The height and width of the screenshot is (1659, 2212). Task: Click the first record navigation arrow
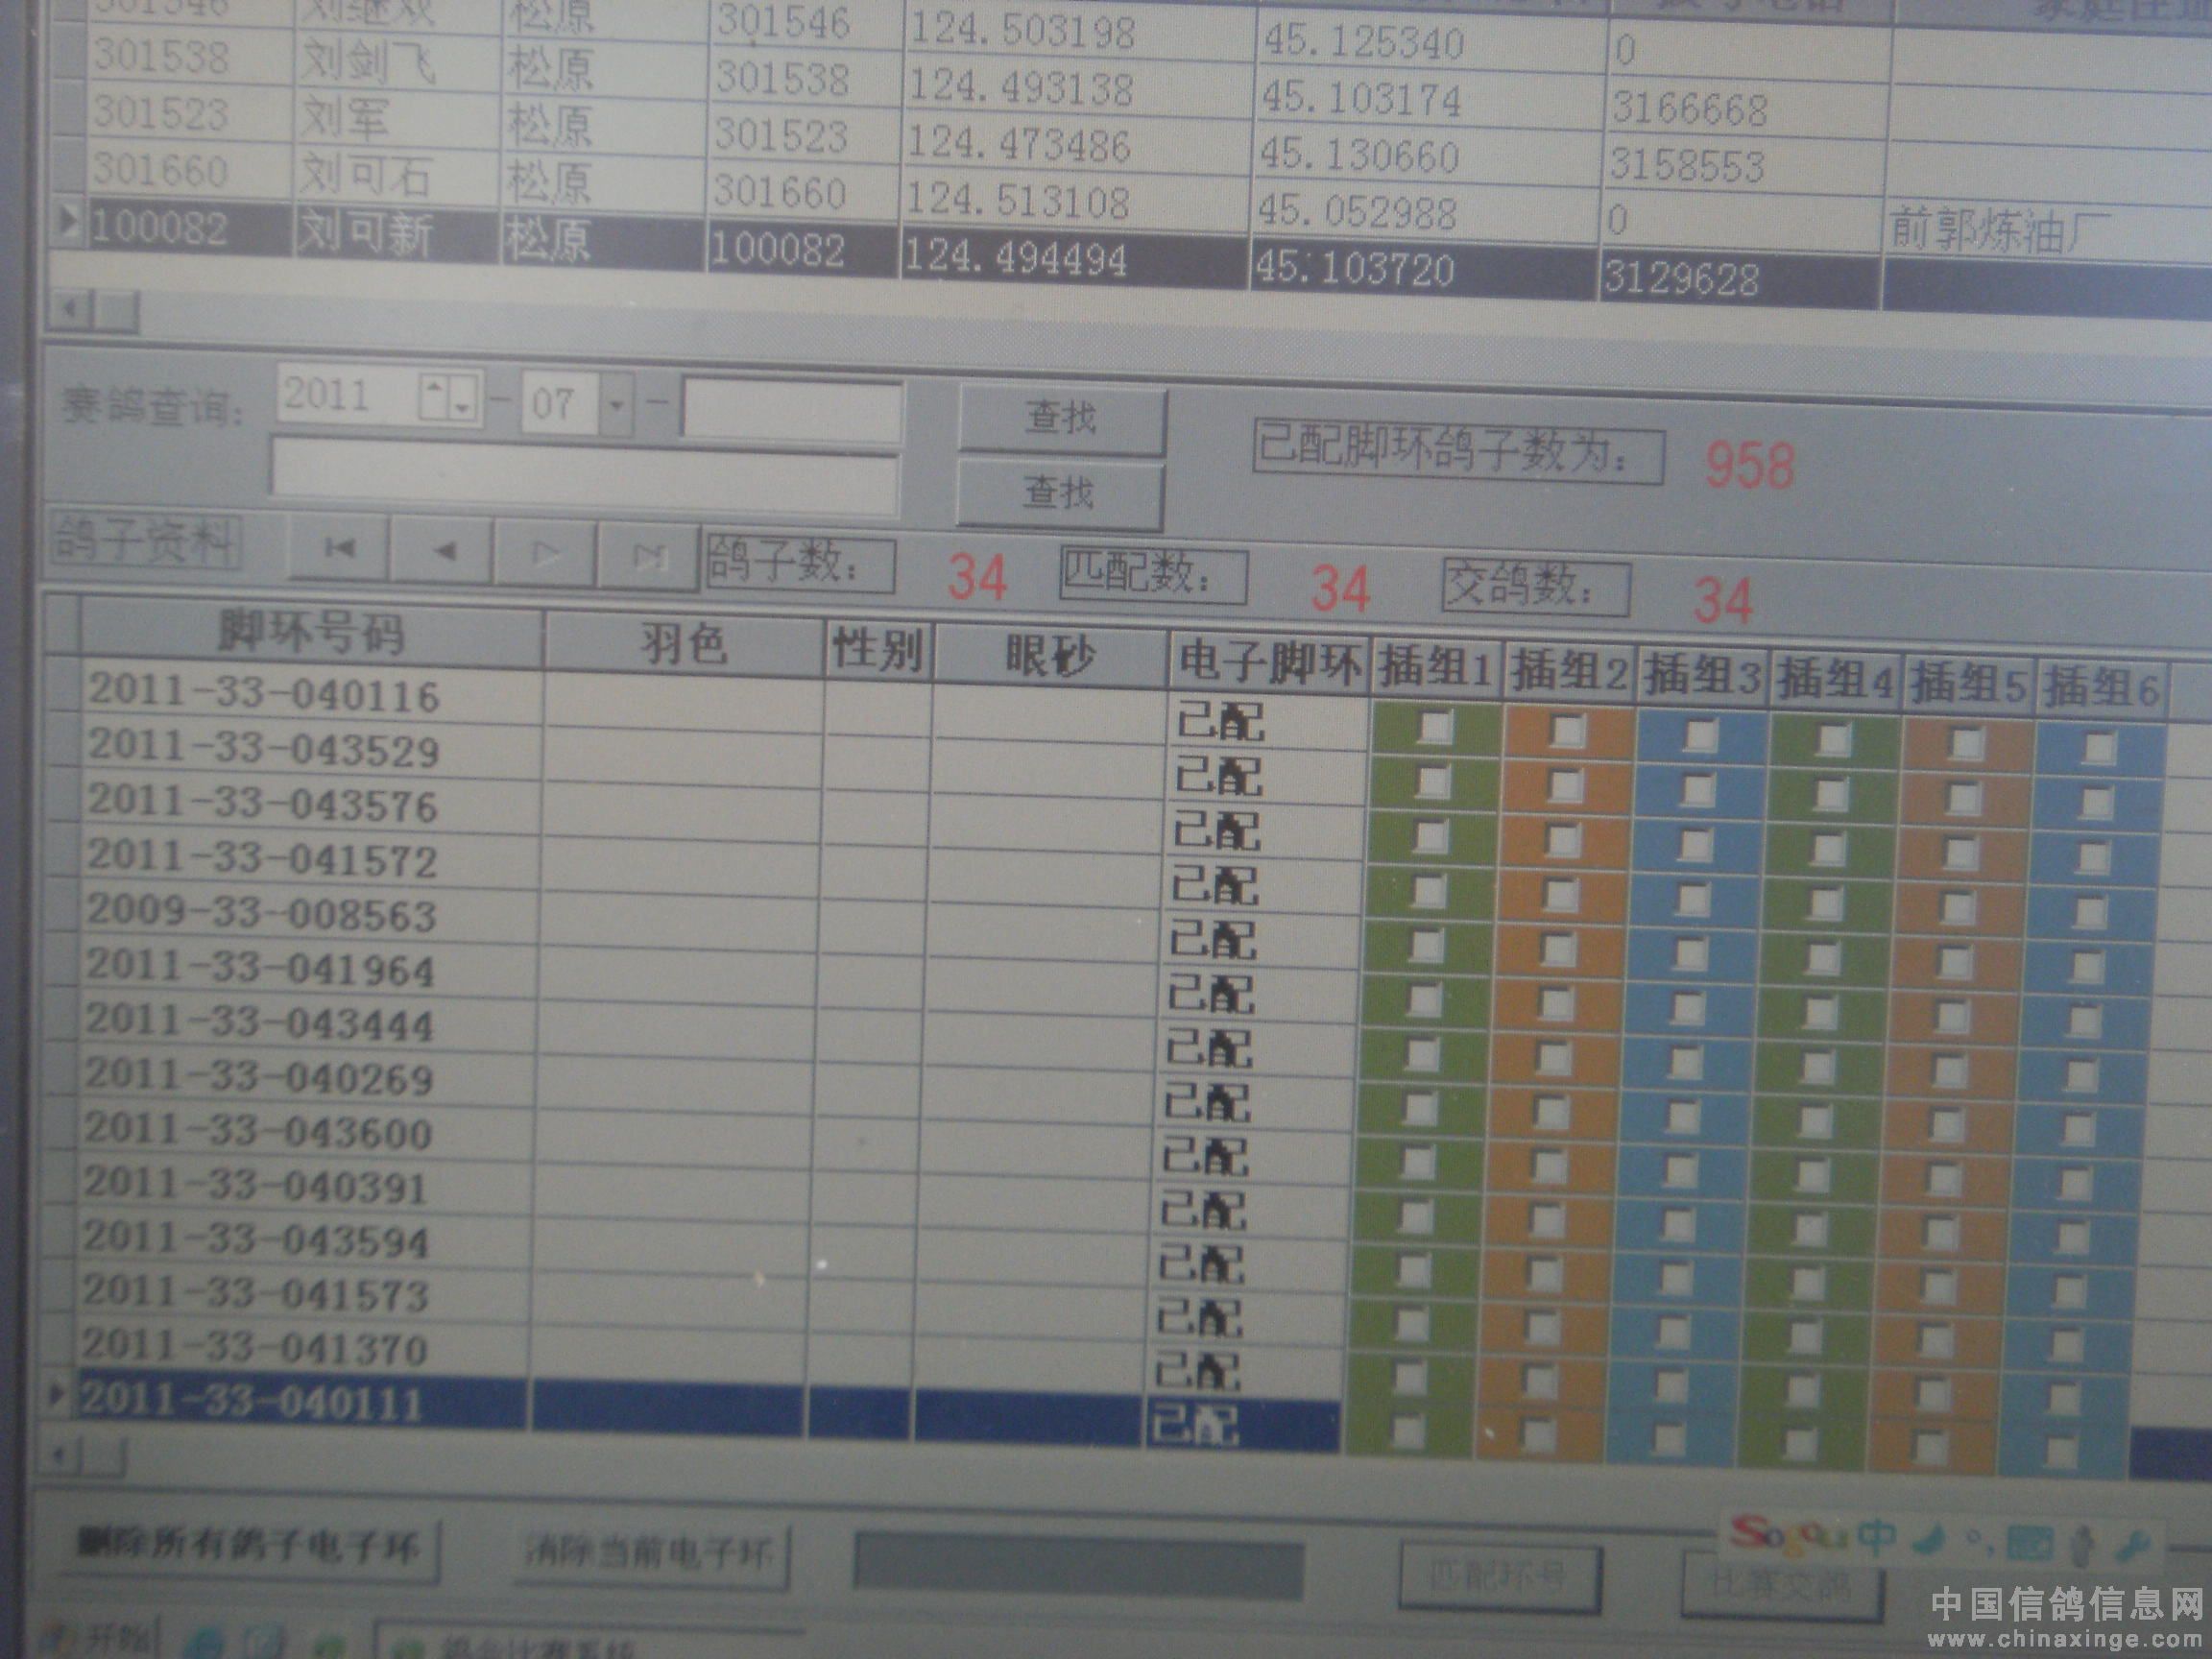point(339,549)
